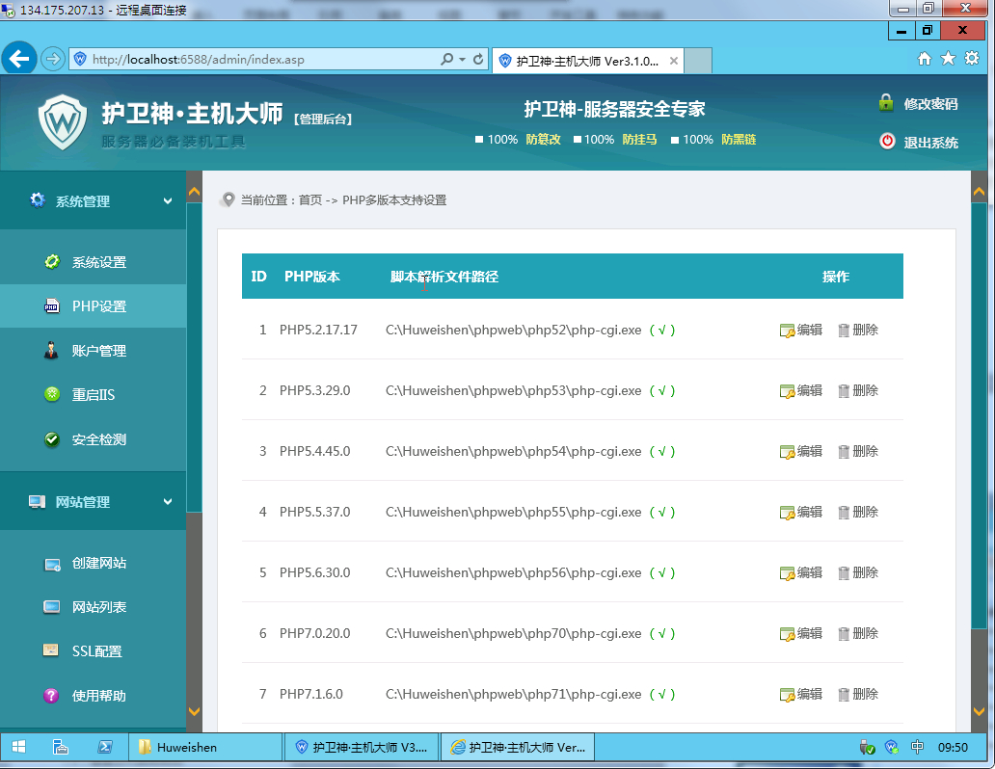995x769 pixels.
Task: Click the trash icon for PHP7.1.6.0 row
Action: tap(844, 695)
